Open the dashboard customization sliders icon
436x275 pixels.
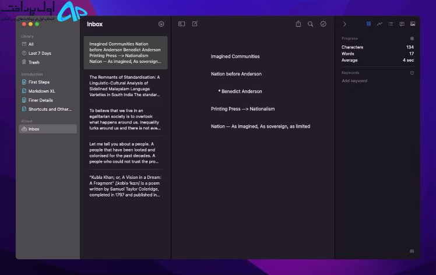[x=412, y=251]
